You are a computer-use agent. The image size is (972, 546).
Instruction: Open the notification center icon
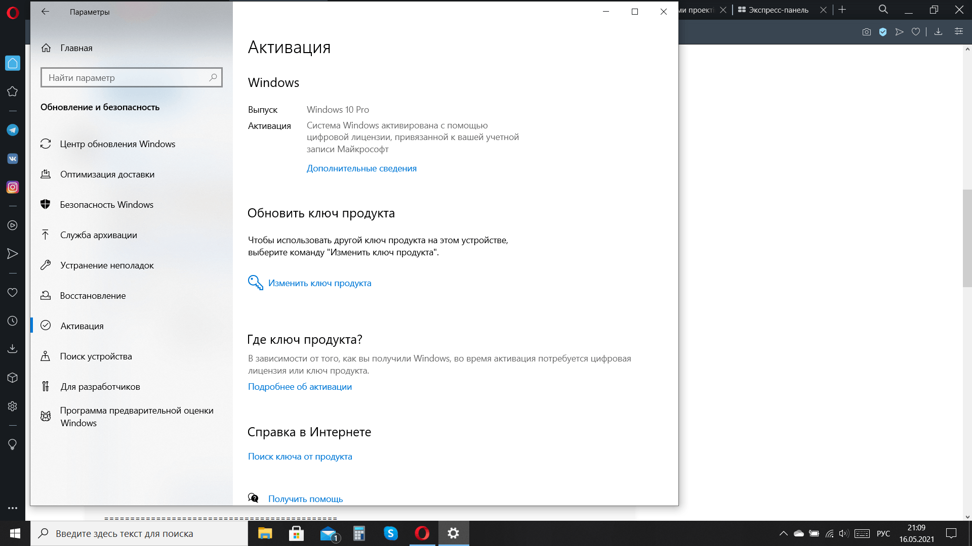point(951,533)
